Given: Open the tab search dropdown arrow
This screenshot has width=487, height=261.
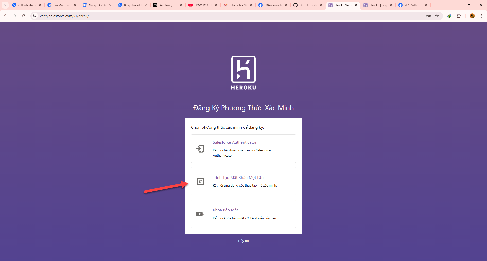Looking at the screenshot, I should pos(5,5).
